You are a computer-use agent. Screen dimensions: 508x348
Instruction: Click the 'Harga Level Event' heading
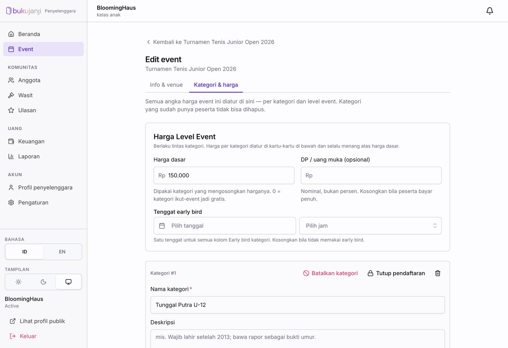185,137
